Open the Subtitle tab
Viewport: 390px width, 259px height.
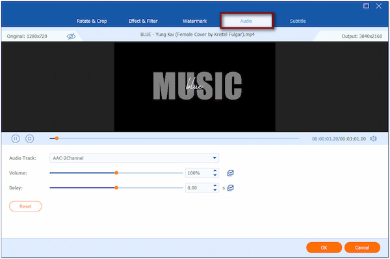(x=298, y=21)
